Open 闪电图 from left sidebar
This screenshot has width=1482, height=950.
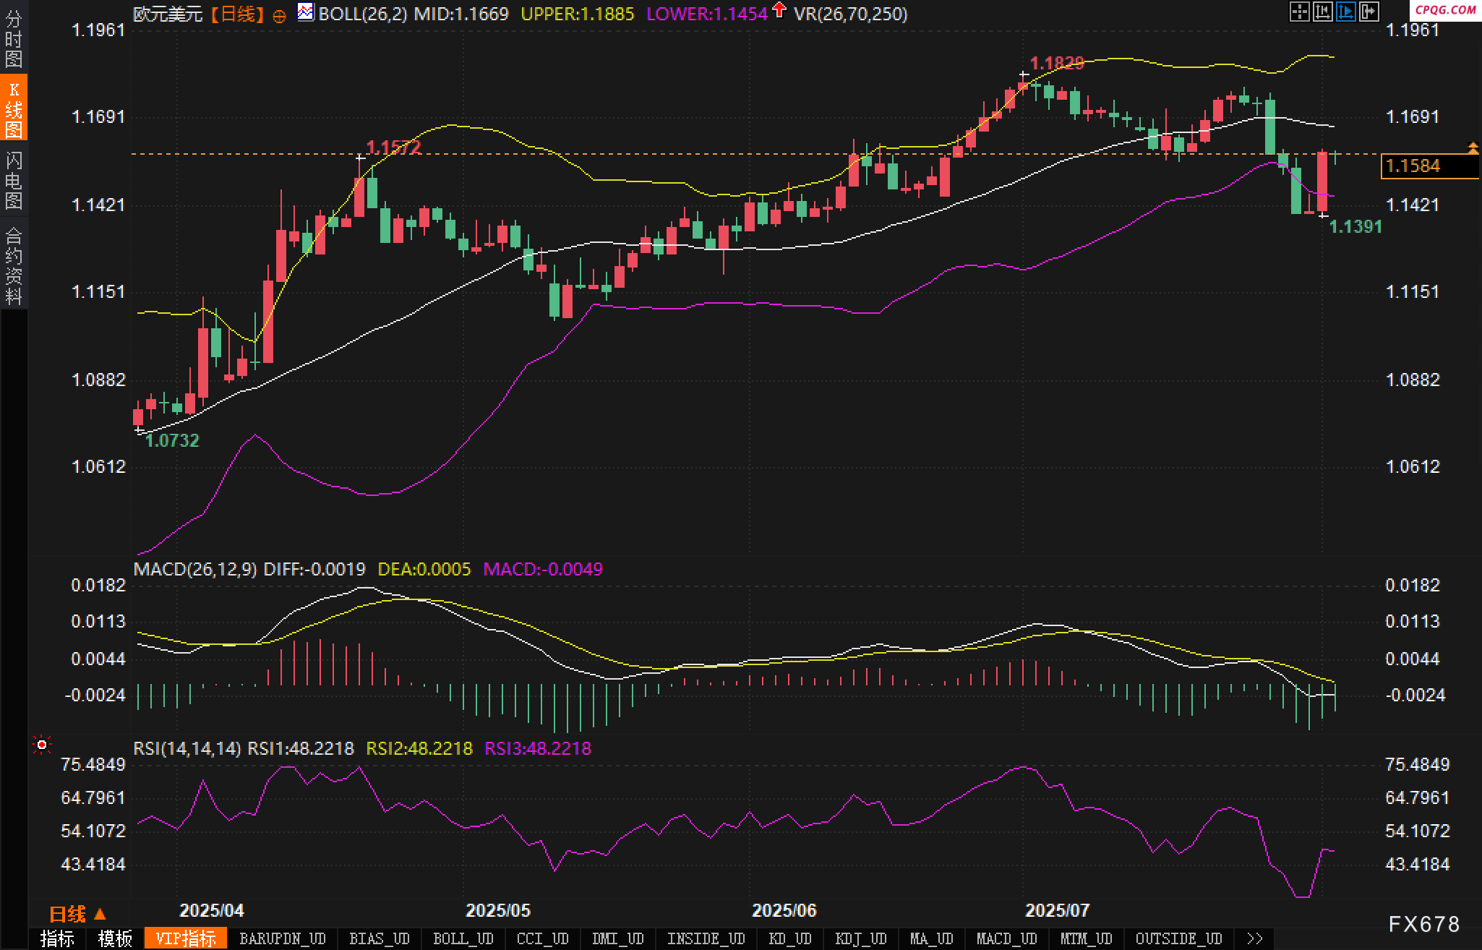coord(14,180)
